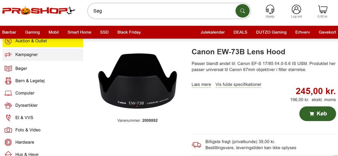The width and height of the screenshot is (338, 156).
Task: Open the Hjælp headset icon
Action: click(x=270, y=9)
